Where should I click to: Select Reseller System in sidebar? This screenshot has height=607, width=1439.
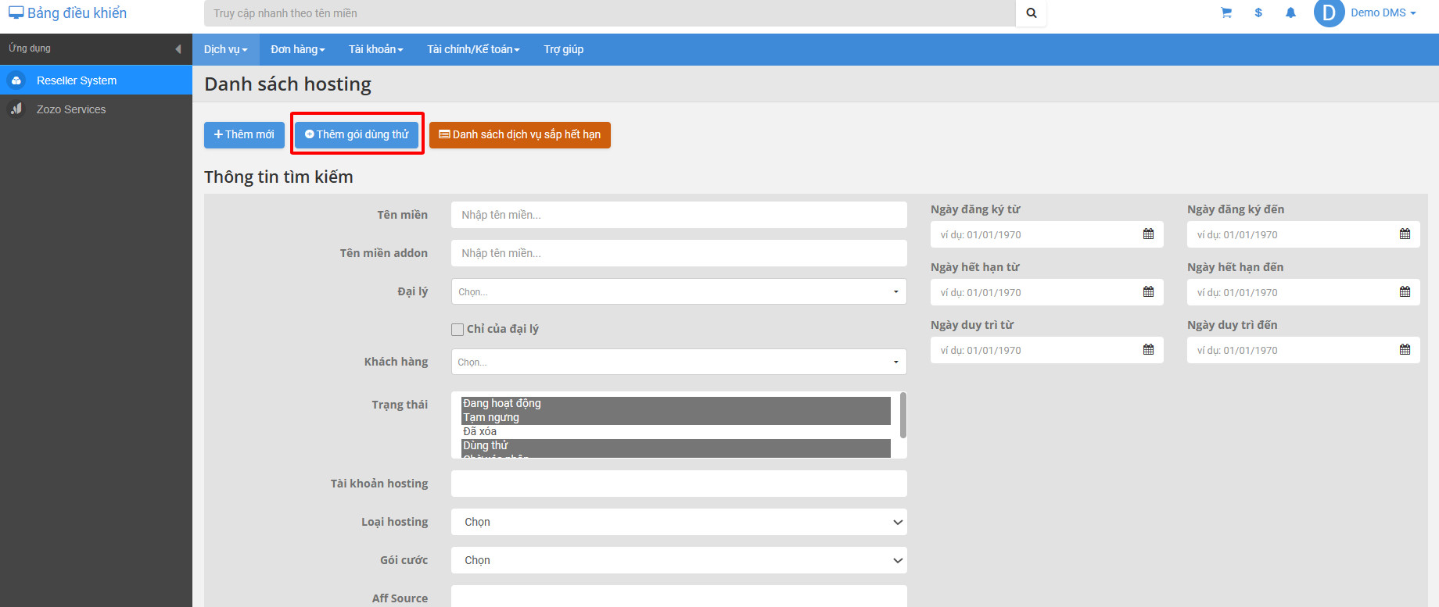click(96, 80)
